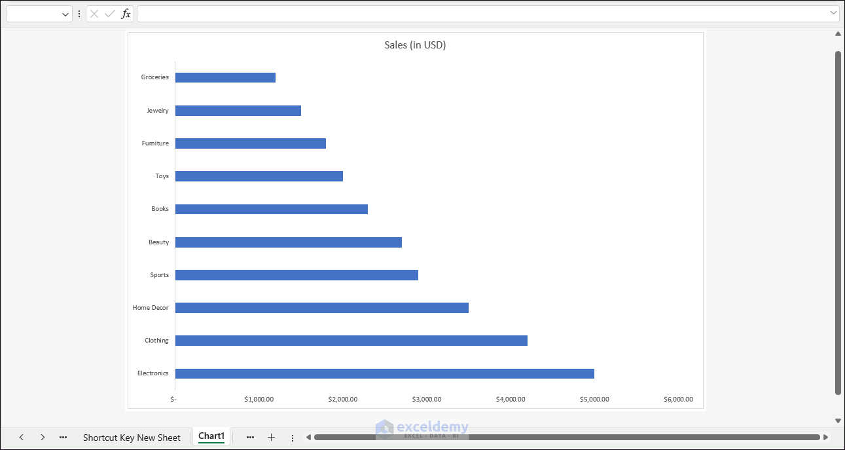Show more sheets right of Chart1
This screenshot has height=450, width=845.
(x=250, y=437)
